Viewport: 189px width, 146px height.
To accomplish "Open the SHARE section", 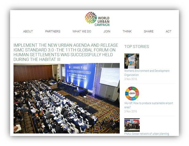I will 149,31.
